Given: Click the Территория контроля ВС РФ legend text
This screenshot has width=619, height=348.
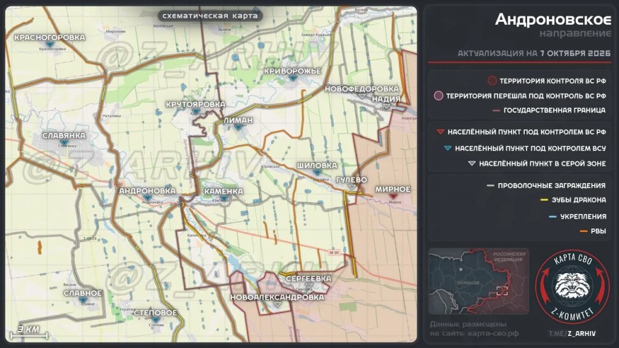Looking at the screenshot, I should coord(553,81).
